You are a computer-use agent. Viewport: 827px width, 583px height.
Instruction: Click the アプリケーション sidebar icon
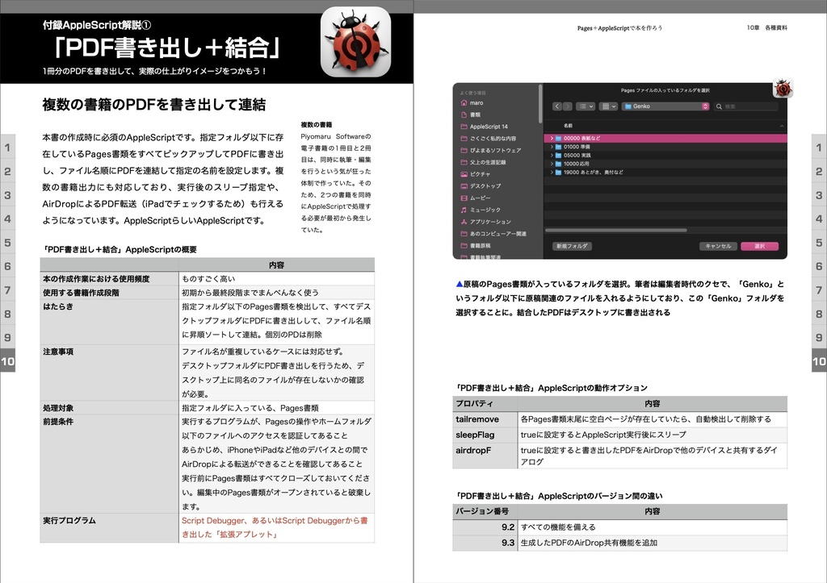point(463,222)
